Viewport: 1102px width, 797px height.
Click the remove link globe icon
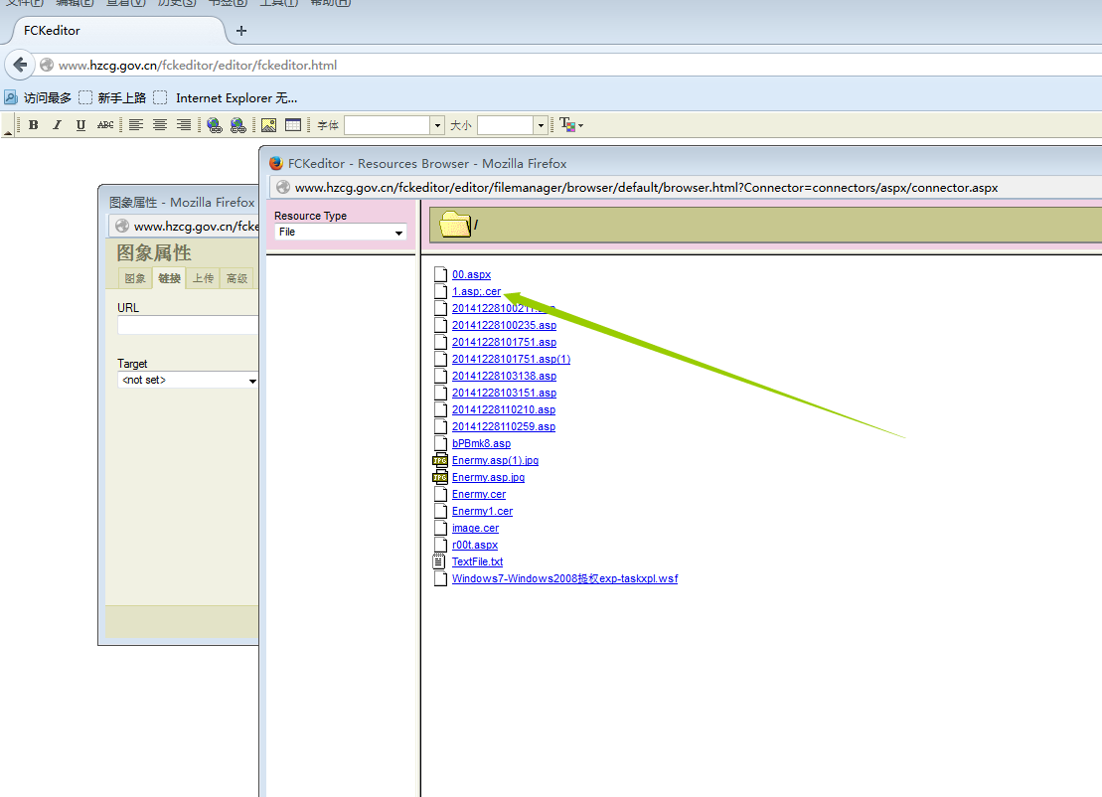pos(238,125)
